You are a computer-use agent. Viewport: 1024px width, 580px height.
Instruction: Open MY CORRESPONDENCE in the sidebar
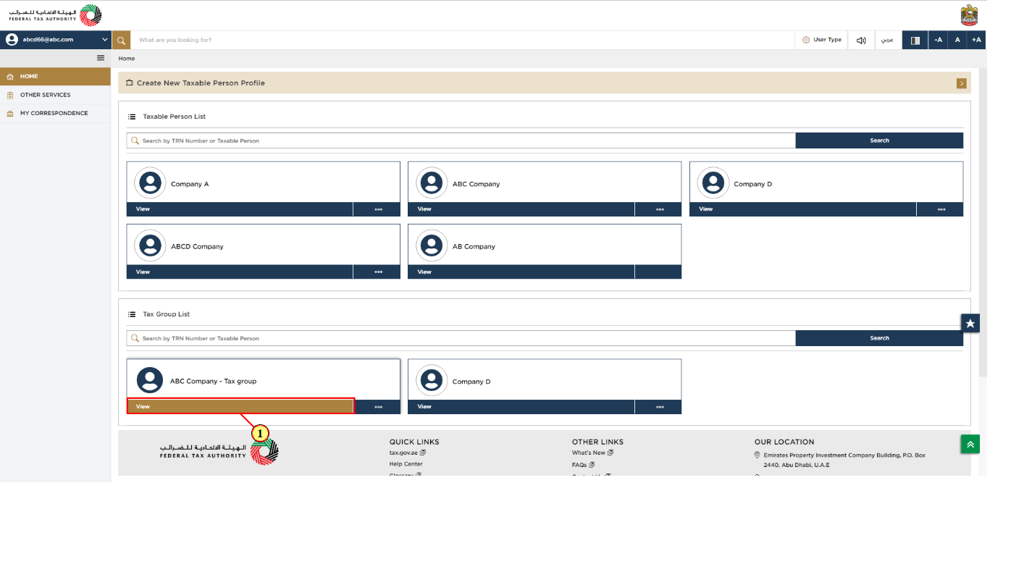tap(55, 113)
